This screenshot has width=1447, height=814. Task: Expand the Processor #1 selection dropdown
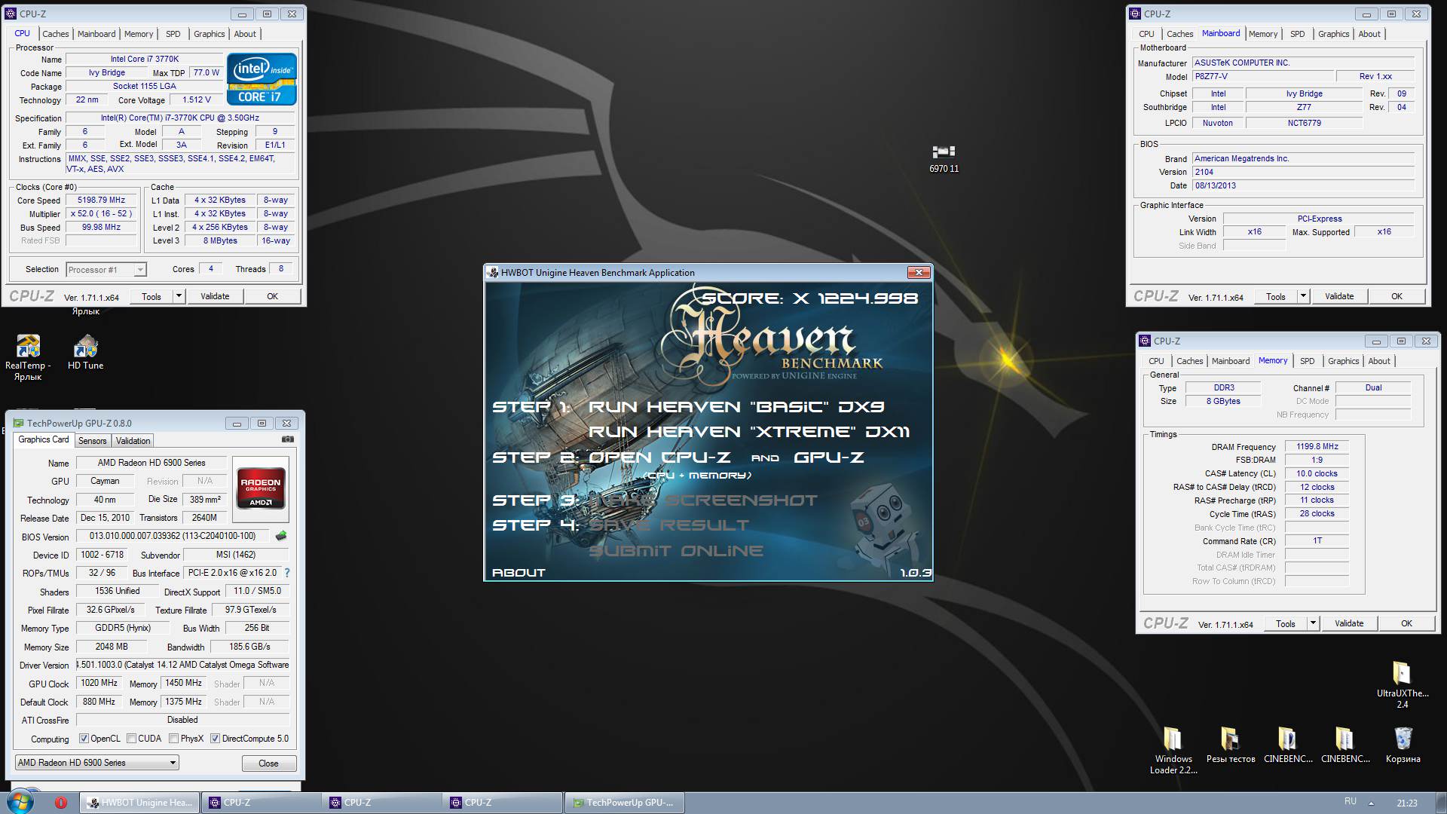click(x=139, y=270)
